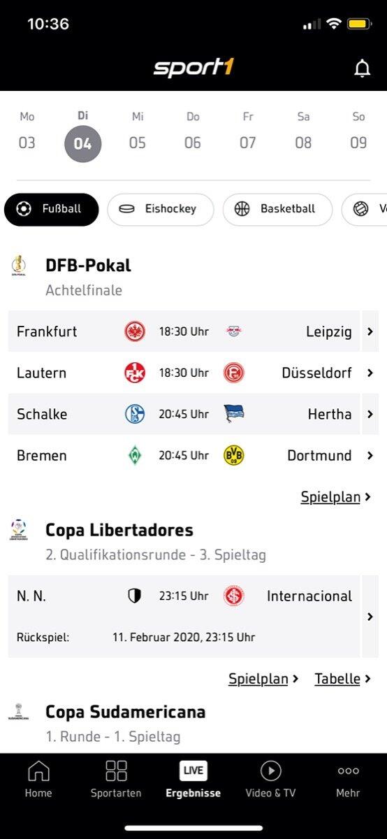387x839 pixels.
Task: Select the Fußball sport filter
Action: [52, 209]
